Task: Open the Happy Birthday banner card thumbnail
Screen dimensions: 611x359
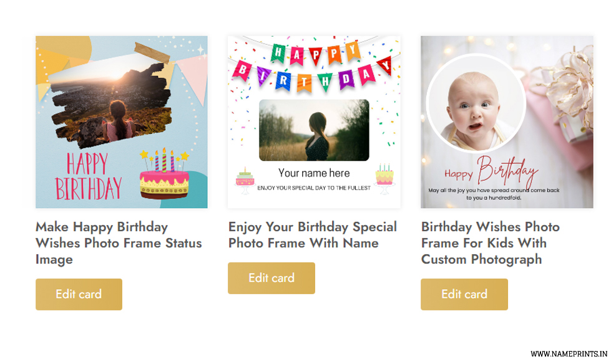Action: (x=314, y=122)
